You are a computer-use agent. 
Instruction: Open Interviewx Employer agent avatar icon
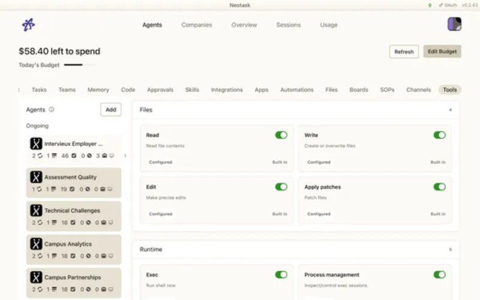36,143
